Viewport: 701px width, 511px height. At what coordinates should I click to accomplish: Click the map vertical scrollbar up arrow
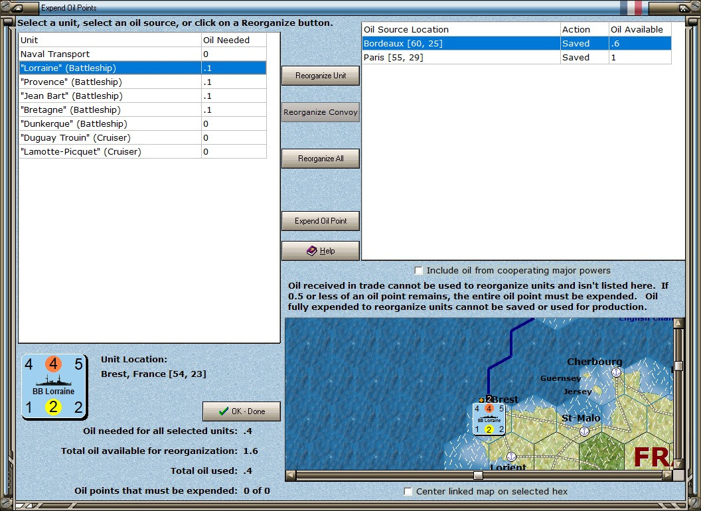[x=678, y=323]
